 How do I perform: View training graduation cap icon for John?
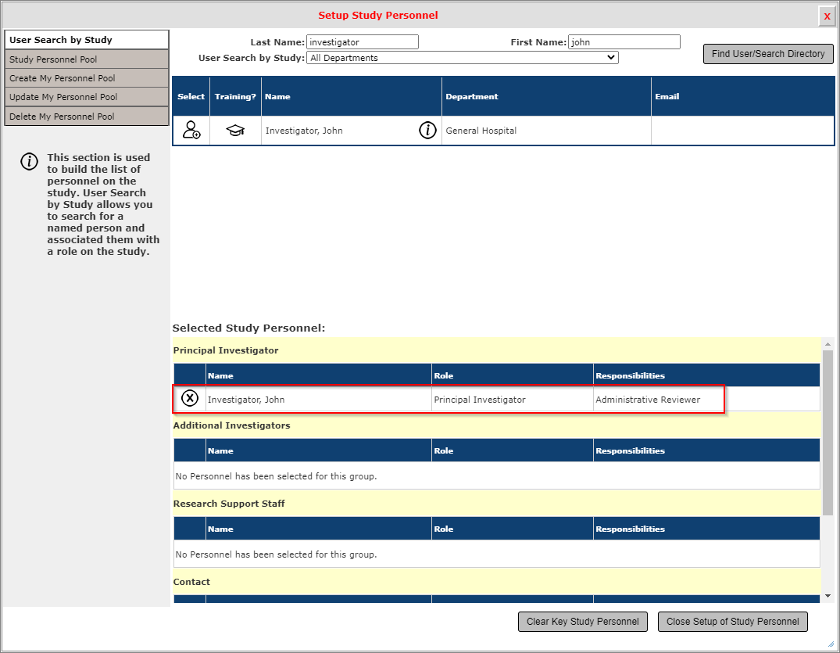pos(235,131)
